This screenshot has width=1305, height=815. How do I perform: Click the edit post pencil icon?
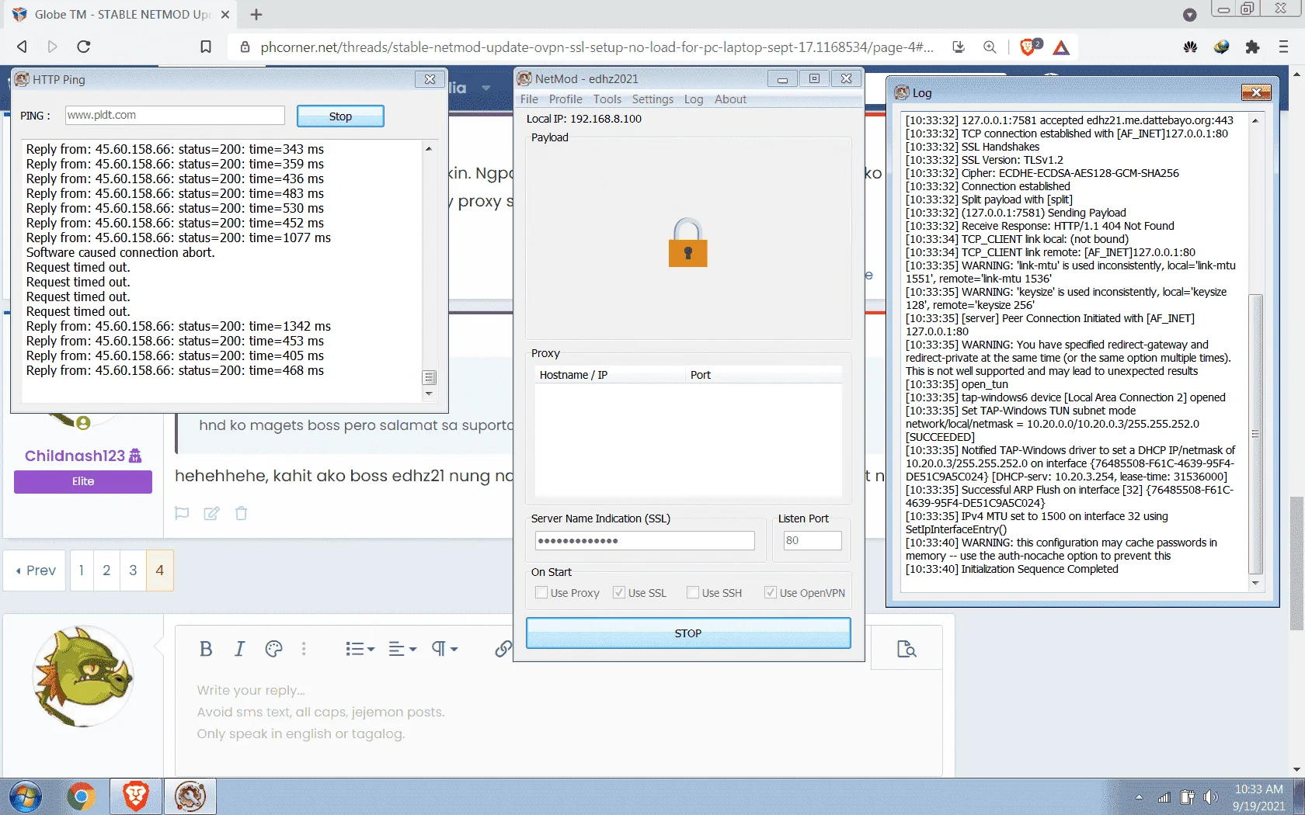click(x=211, y=513)
